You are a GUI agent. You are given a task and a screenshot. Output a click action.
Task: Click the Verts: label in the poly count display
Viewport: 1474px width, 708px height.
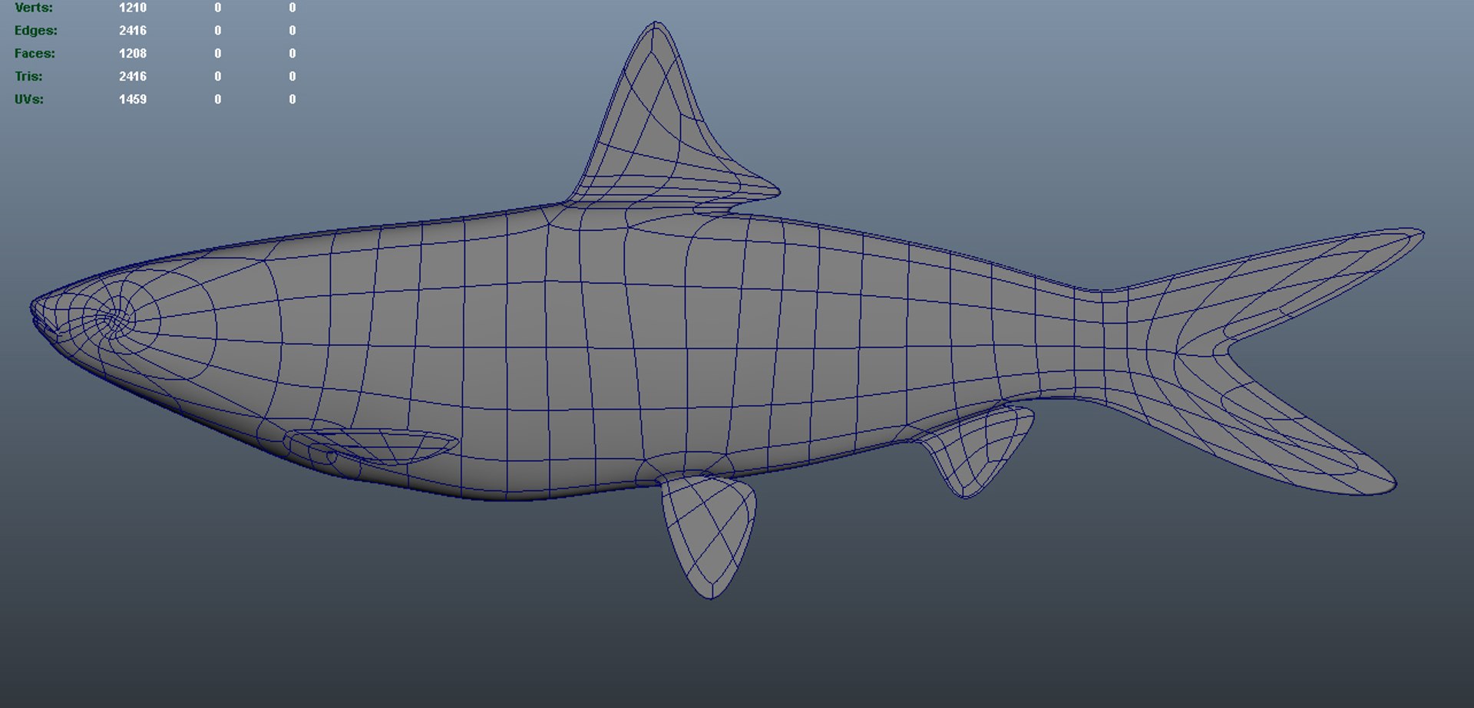coord(34,8)
